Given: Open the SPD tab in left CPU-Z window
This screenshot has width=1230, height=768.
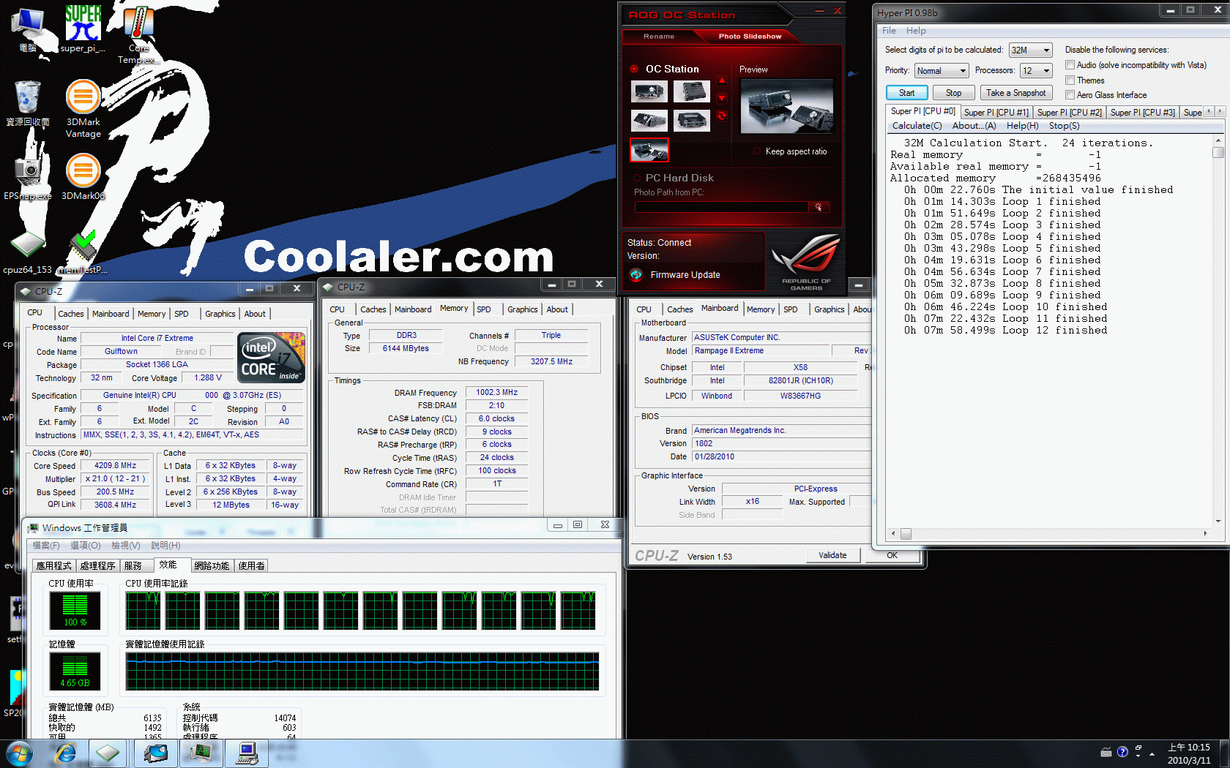Looking at the screenshot, I should click(182, 314).
